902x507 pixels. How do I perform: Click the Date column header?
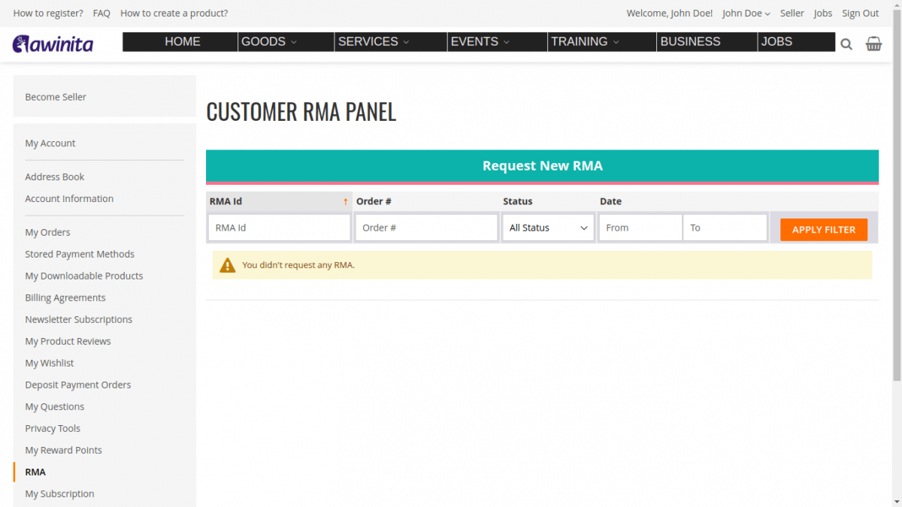pos(610,201)
